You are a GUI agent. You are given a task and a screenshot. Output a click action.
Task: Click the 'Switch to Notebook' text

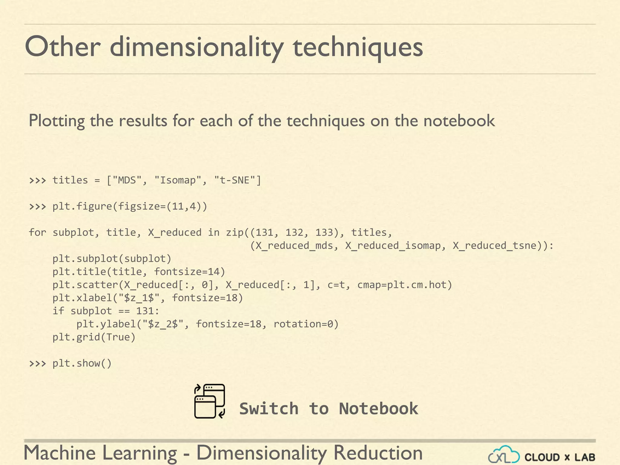(x=329, y=408)
